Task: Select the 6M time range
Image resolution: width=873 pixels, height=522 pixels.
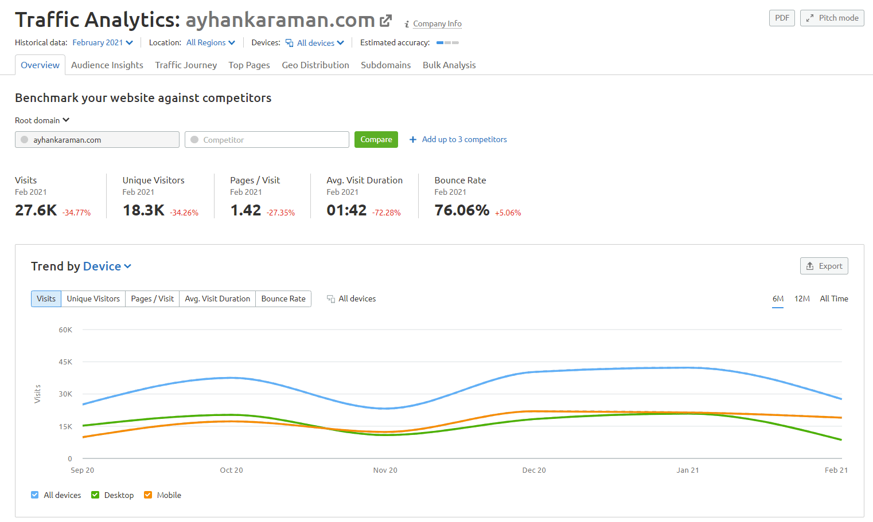Action: [778, 299]
